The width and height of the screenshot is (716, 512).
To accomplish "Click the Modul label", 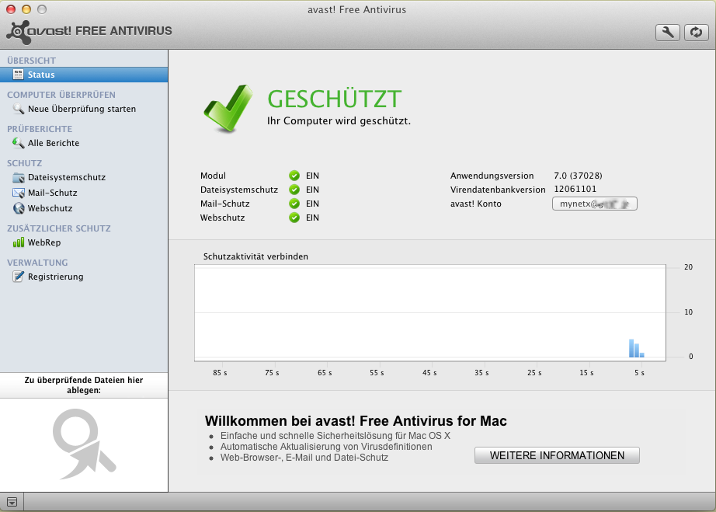I will [x=213, y=176].
